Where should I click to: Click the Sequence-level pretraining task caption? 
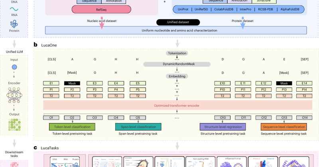pyautogui.click(x=284, y=134)
